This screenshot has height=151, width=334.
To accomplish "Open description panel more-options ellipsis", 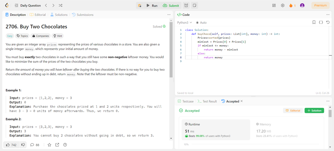I will [x=169, y=15].
